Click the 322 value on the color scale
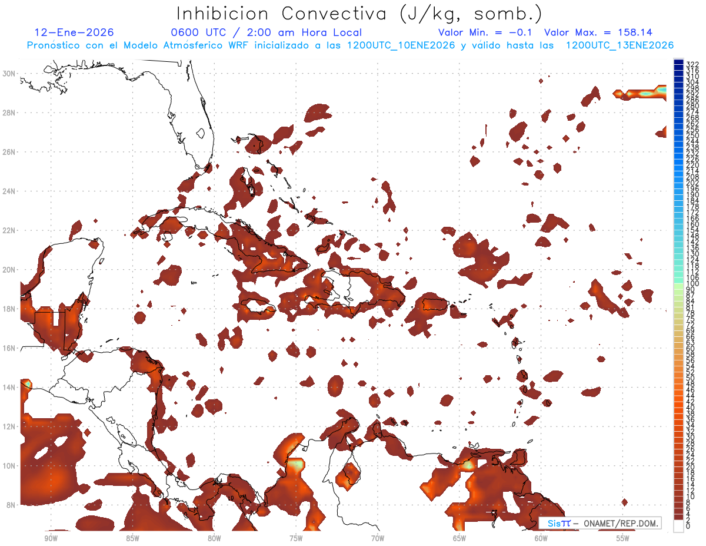 pyautogui.click(x=692, y=64)
